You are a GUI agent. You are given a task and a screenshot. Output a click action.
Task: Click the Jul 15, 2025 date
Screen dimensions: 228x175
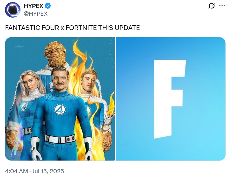coord(48,171)
